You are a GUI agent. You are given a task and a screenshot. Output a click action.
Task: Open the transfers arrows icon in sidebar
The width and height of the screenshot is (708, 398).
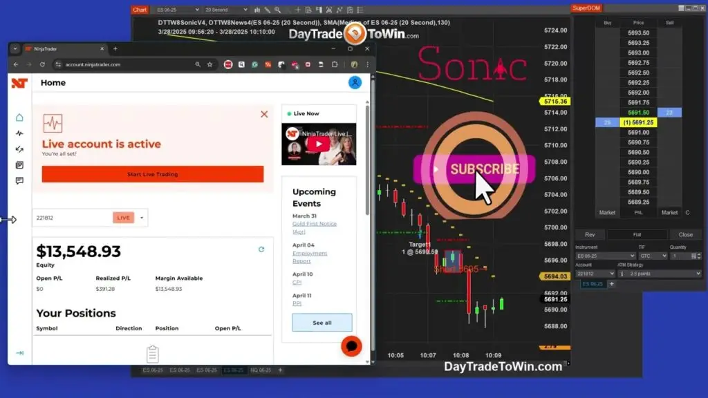(x=19, y=149)
